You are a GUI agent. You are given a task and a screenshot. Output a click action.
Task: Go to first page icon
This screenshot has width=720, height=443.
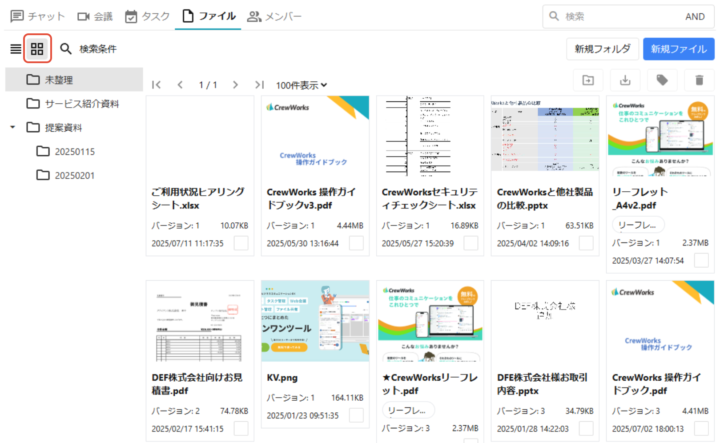156,85
